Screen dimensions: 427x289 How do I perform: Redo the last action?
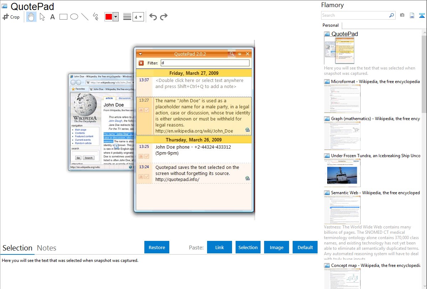click(164, 17)
